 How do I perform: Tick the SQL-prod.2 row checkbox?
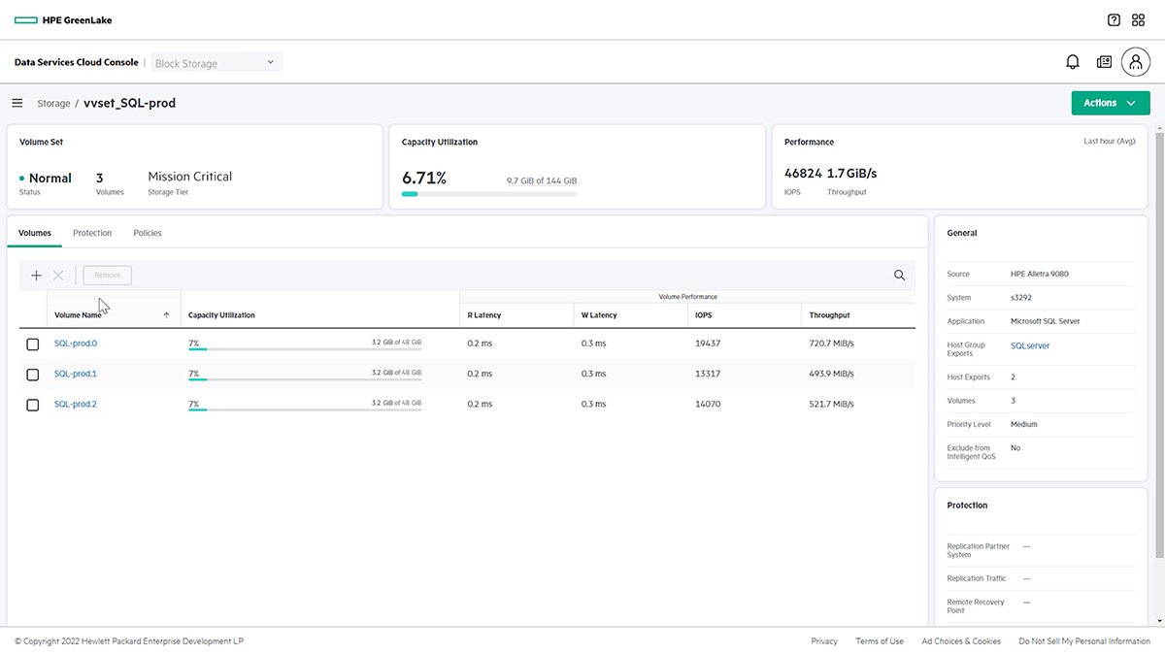point(32,405)
